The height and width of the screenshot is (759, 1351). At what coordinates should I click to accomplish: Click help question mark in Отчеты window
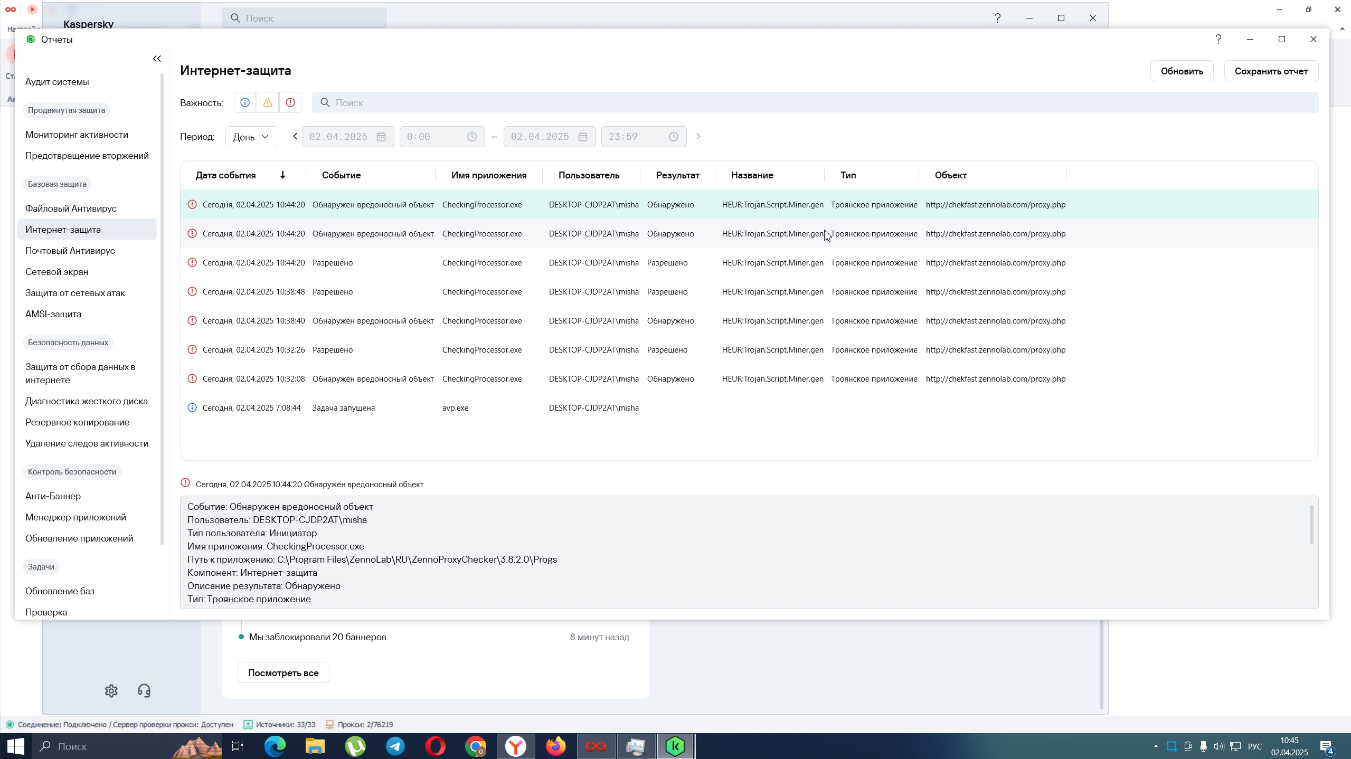tap(1218, 39)
